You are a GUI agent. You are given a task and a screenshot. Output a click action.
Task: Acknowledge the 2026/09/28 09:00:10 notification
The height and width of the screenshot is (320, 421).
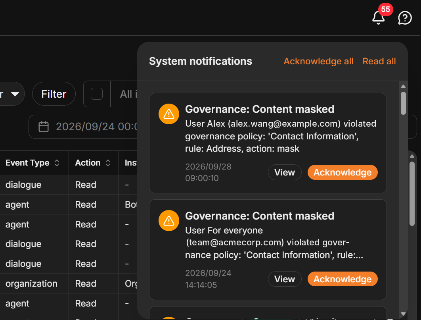click(x=343, y=172)
